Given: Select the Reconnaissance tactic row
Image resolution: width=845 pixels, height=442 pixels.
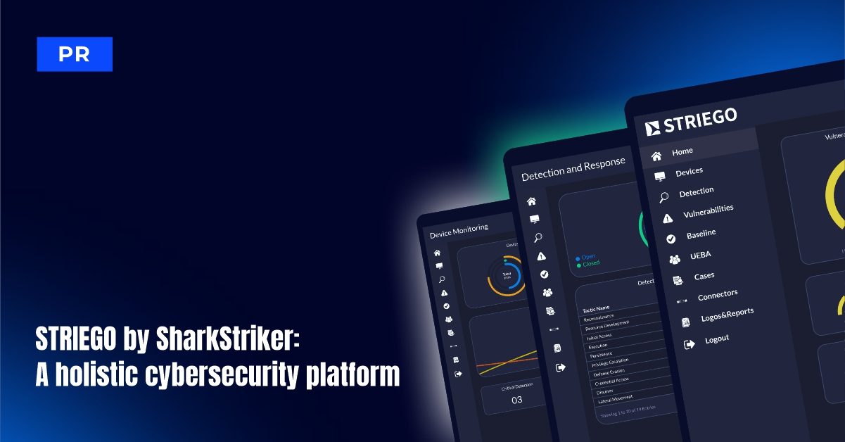Looking at the screenshot, I should click(621, 315).
